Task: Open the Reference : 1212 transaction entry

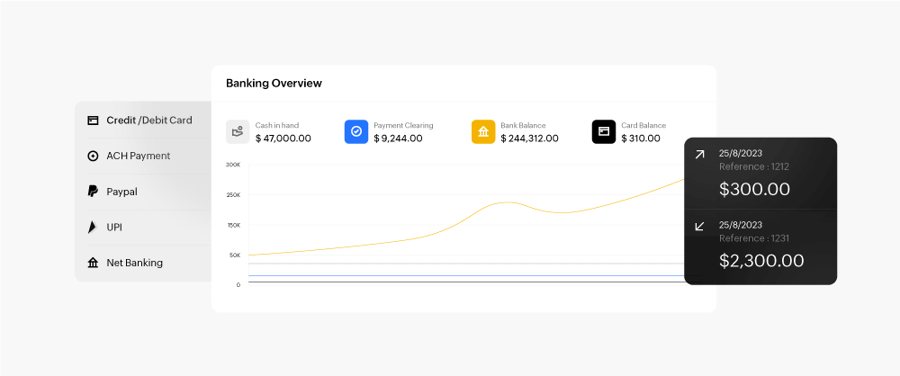Action: click(x=754, y=167)
